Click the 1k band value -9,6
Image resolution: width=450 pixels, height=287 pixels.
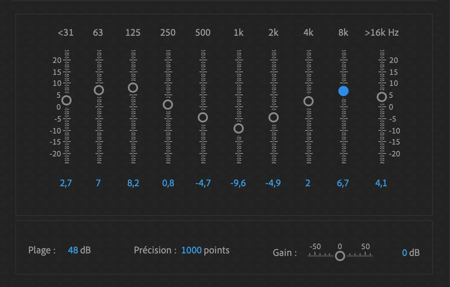[238, 184]
